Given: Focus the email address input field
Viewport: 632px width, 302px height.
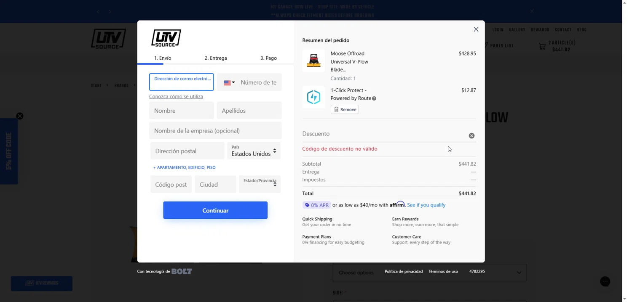Looking at the screenshot, I should (181, 82).
